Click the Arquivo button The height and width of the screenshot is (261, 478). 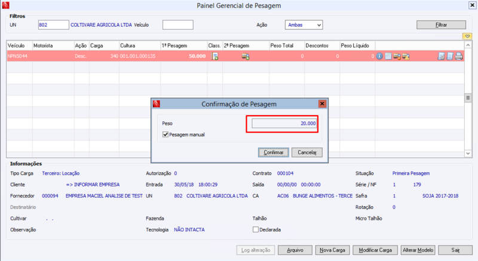click(295, 250)
